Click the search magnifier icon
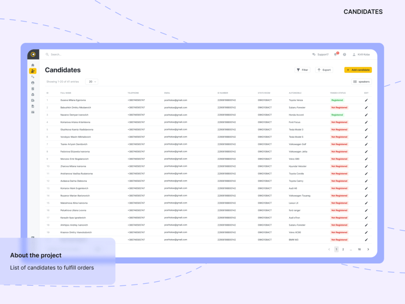Screen dimensions: 405x304 click(x=47, y=55)
